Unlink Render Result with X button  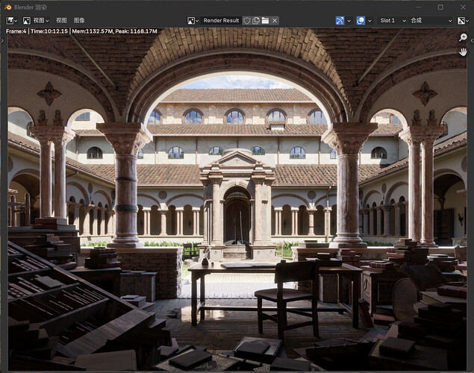(275, 20)
